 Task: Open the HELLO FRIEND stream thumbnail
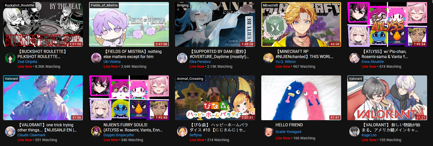301,98
